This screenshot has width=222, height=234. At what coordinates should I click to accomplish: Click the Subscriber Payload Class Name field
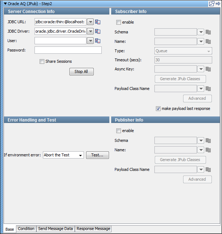[175, 89]
